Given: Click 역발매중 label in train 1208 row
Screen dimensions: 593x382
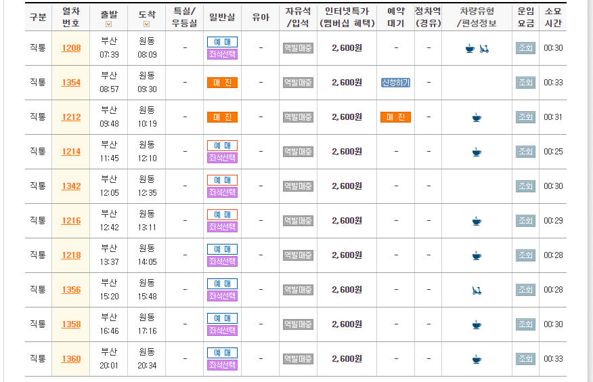Looking at the screenshot, I should pos(298,48).
